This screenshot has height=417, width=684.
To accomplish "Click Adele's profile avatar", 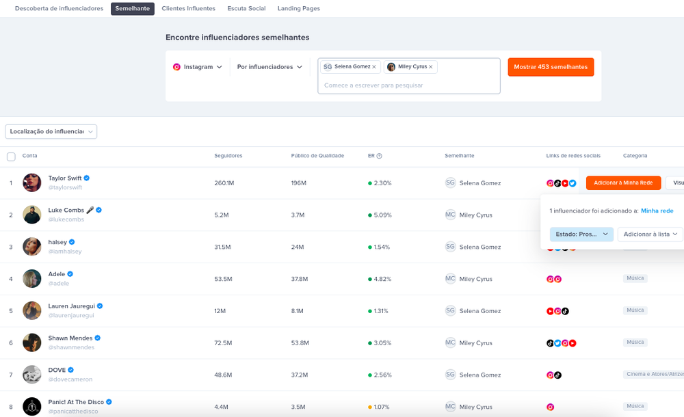I will (32, 279).
